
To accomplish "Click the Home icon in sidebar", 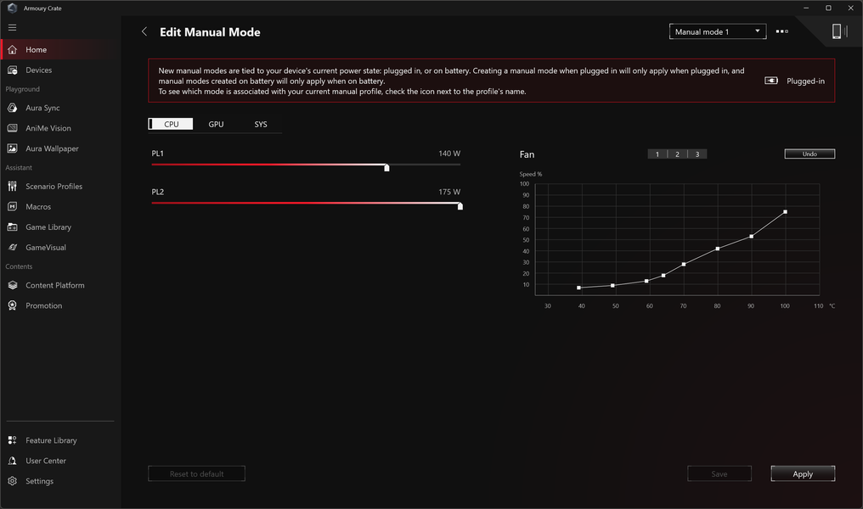I will click(x=12, y=49).
